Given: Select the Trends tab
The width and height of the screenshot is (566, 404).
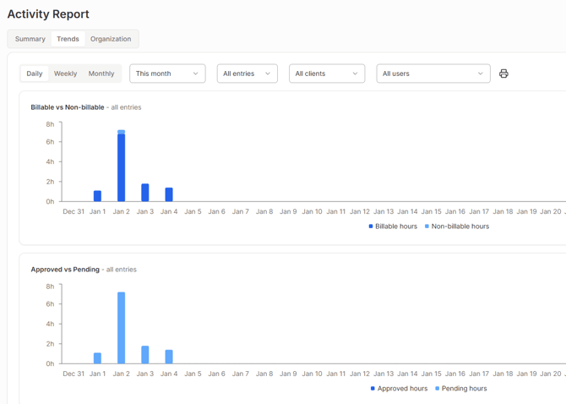Looking at the screenshot, I should tap(68, 39).
